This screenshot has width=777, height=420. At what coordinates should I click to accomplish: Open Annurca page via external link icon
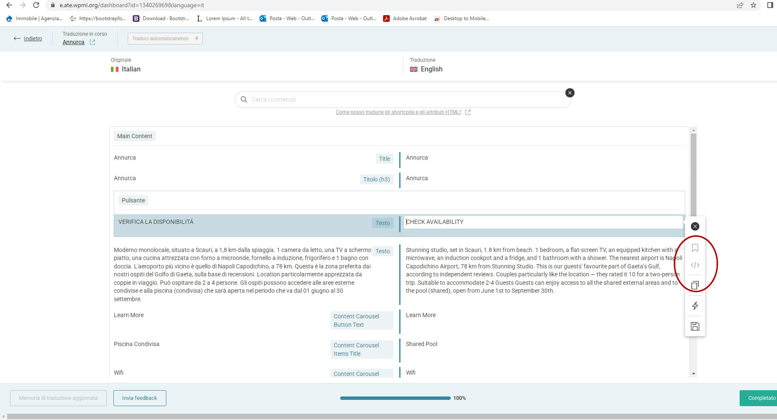(x=92, y=42)
